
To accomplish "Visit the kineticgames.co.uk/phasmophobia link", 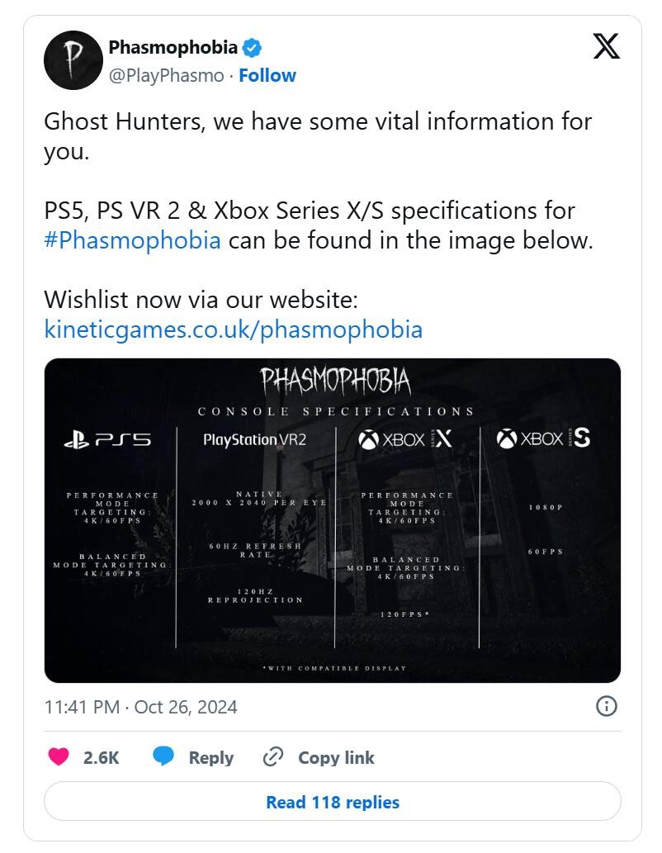I will 233,329.
